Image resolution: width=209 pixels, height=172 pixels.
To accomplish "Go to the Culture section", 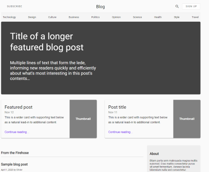I will [x=52, y=17].
